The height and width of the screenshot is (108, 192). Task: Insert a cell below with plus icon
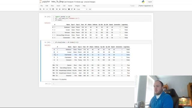click(44, 9)
